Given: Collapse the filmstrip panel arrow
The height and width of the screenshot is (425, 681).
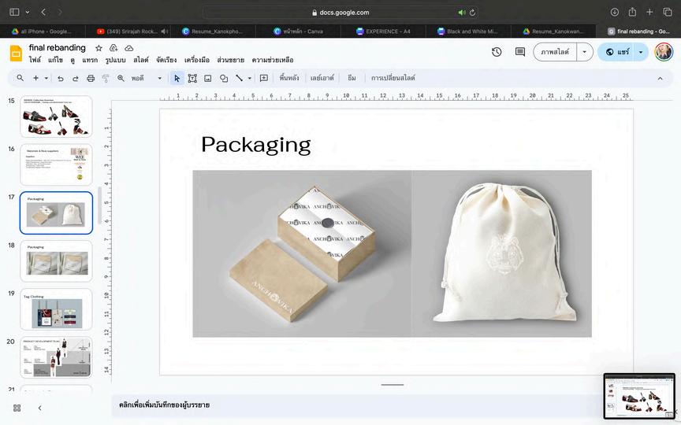Looking at the screenshot, I should pos(39,408).
